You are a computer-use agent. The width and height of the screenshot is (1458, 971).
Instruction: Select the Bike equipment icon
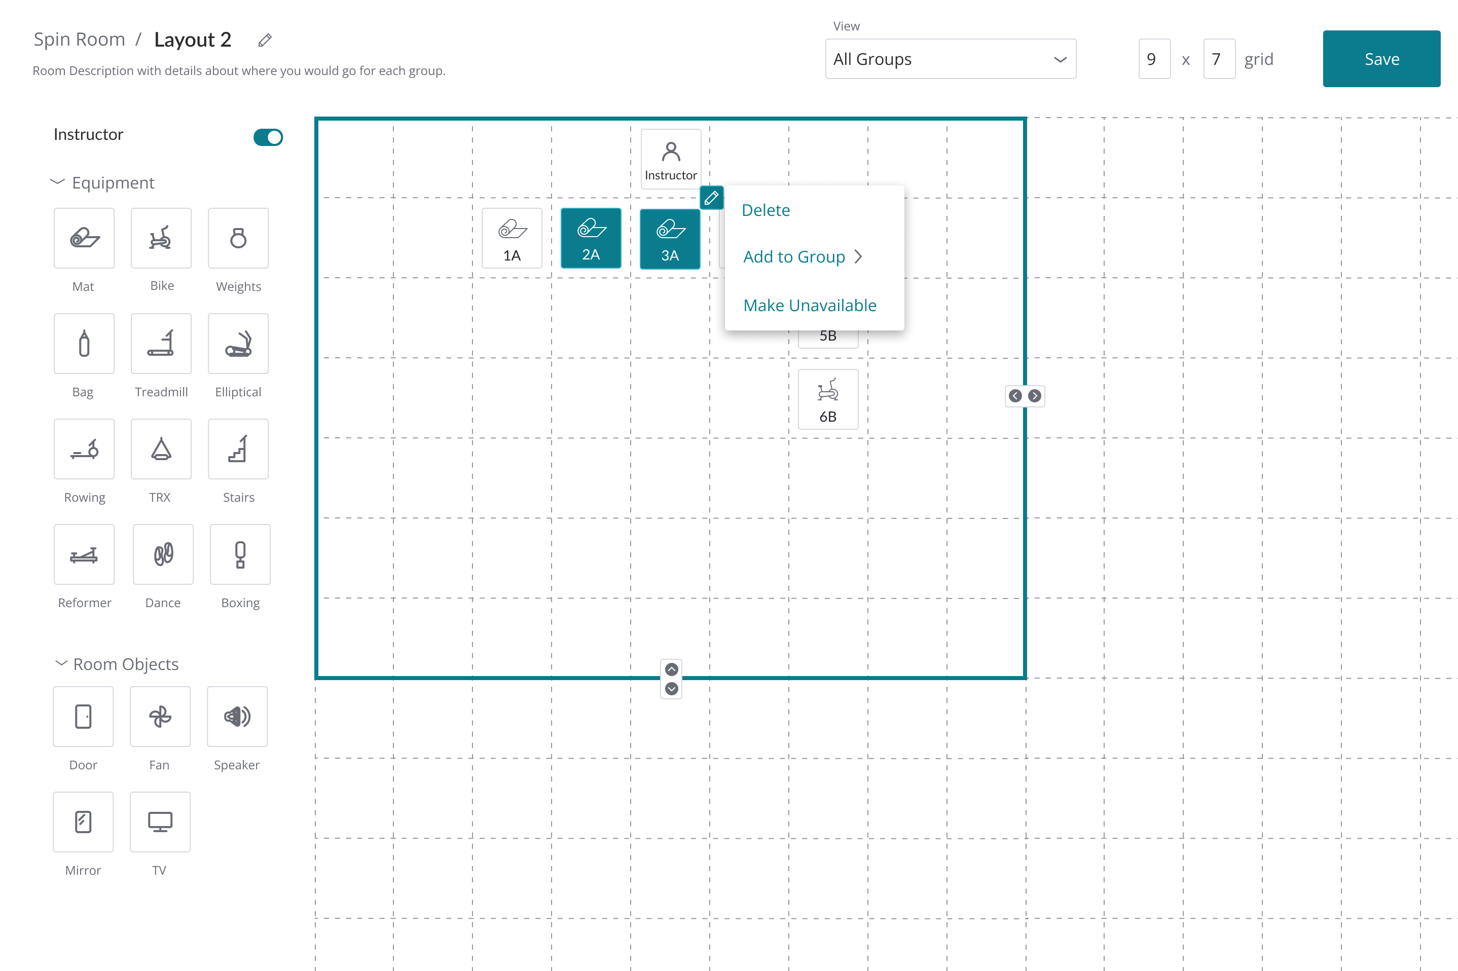[161, 238]
